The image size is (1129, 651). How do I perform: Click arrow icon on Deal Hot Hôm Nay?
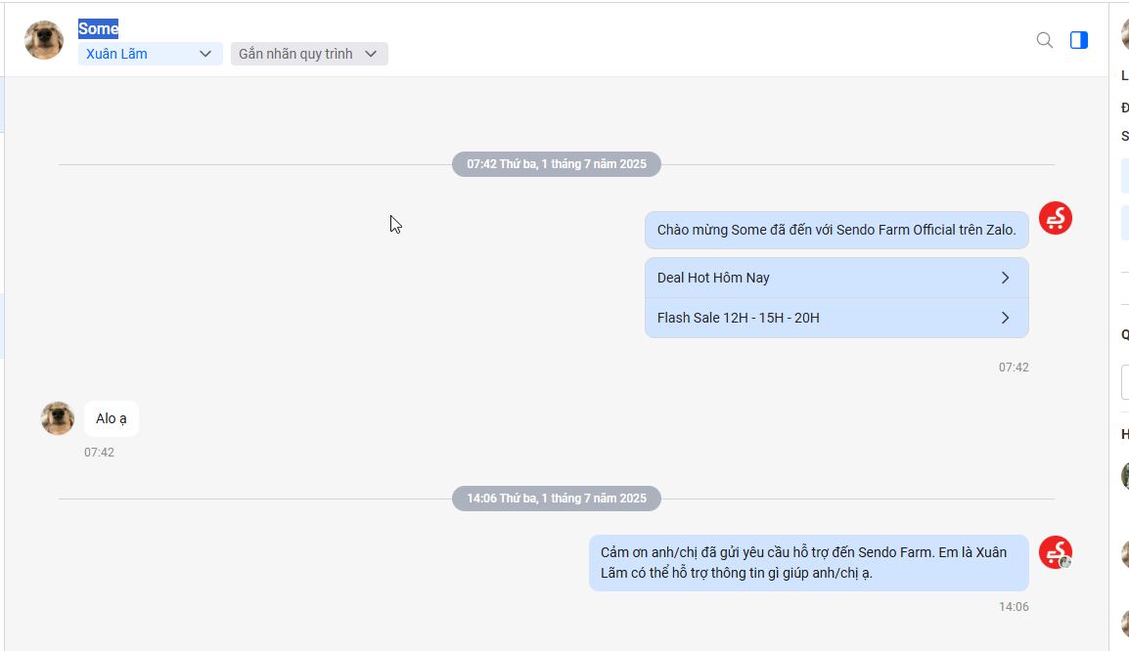(1005, 278)
